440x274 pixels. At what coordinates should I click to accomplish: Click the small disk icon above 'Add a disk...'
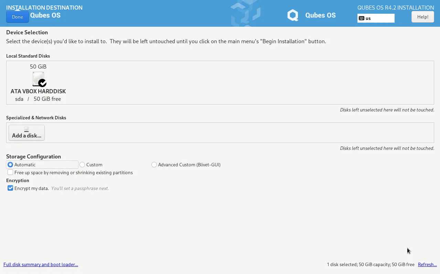tap(26, 129)
